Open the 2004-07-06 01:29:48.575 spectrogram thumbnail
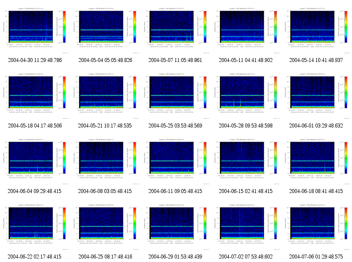Screen dimensions: 352x262 pyautogui.click(x=316, y=226)
